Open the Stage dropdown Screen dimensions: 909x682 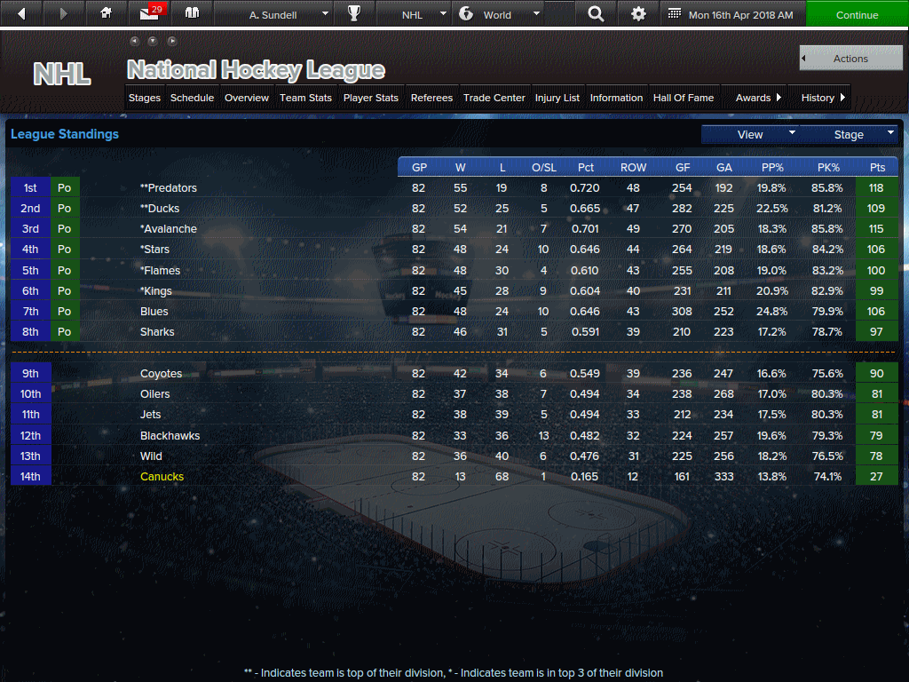849,135
